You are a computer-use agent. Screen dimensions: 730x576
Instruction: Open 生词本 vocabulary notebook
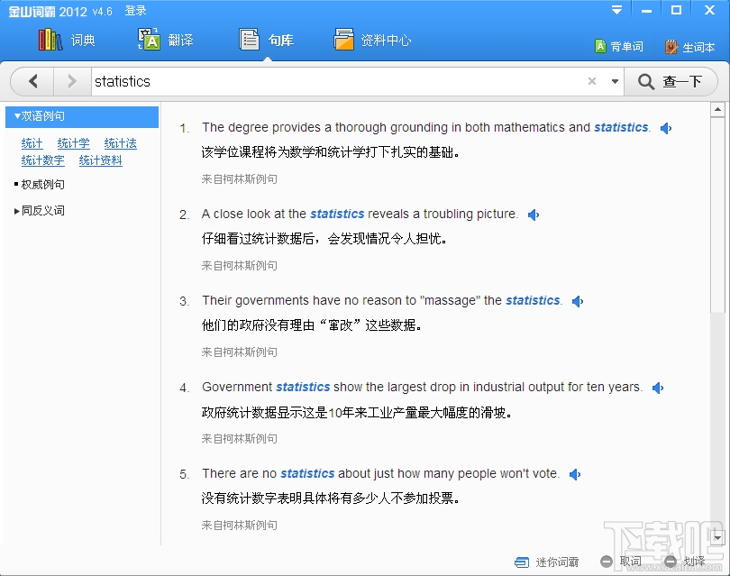coord(690,47)
